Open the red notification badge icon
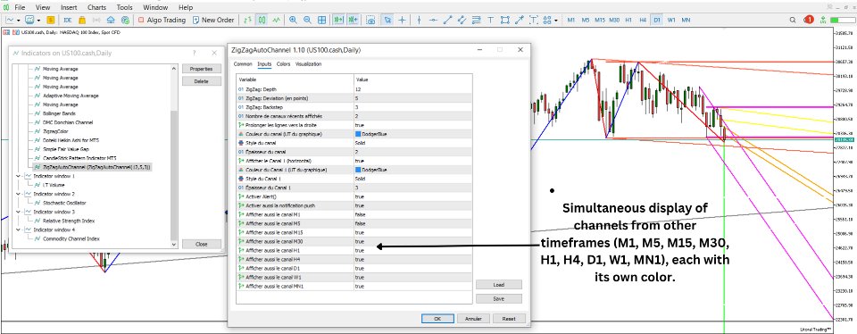Image resolution: width=857 pixels, height=334 pixels. [809, 20]
